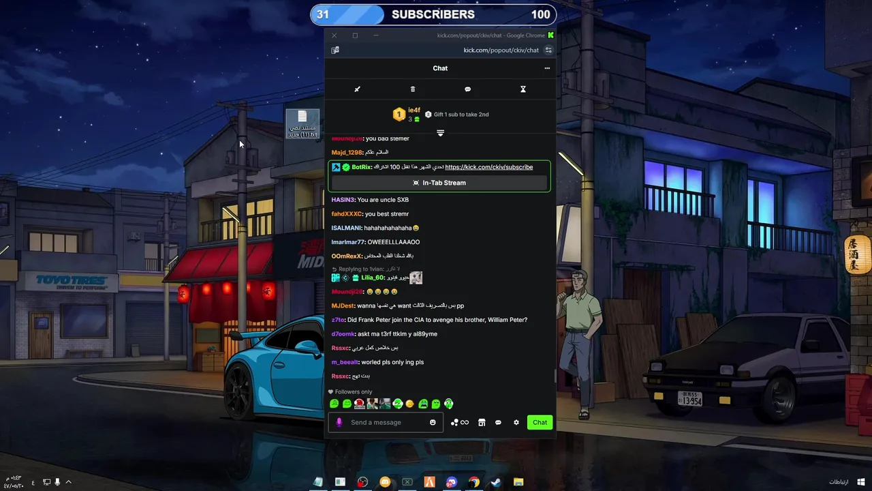Click the network icon in system tray
The image size is (872, 491).
[x=46, y=482]
